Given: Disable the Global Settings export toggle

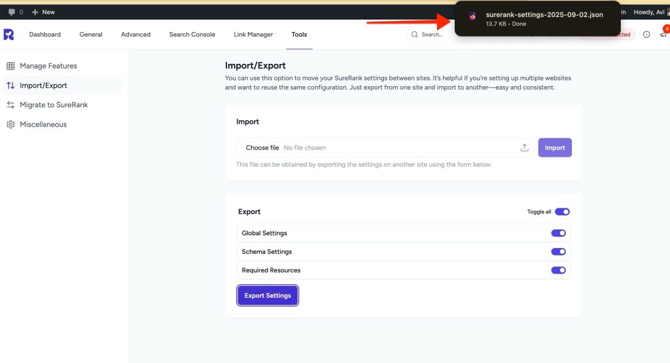Looking at the screenshot, I should (558, 233).
